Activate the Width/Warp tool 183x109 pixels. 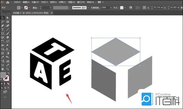pos(3,45)
